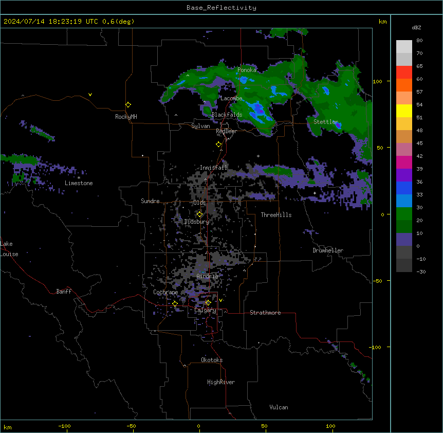The height and width of the screenshot is (433, 443).
Task: Select the RedDeer city label
Action: tap(226, 131)
